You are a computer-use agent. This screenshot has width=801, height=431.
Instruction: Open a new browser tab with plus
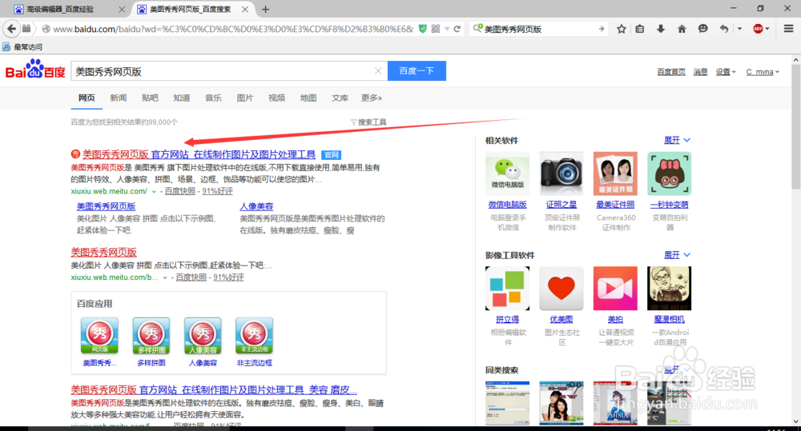pyautogui.click(x=265, y=9)
